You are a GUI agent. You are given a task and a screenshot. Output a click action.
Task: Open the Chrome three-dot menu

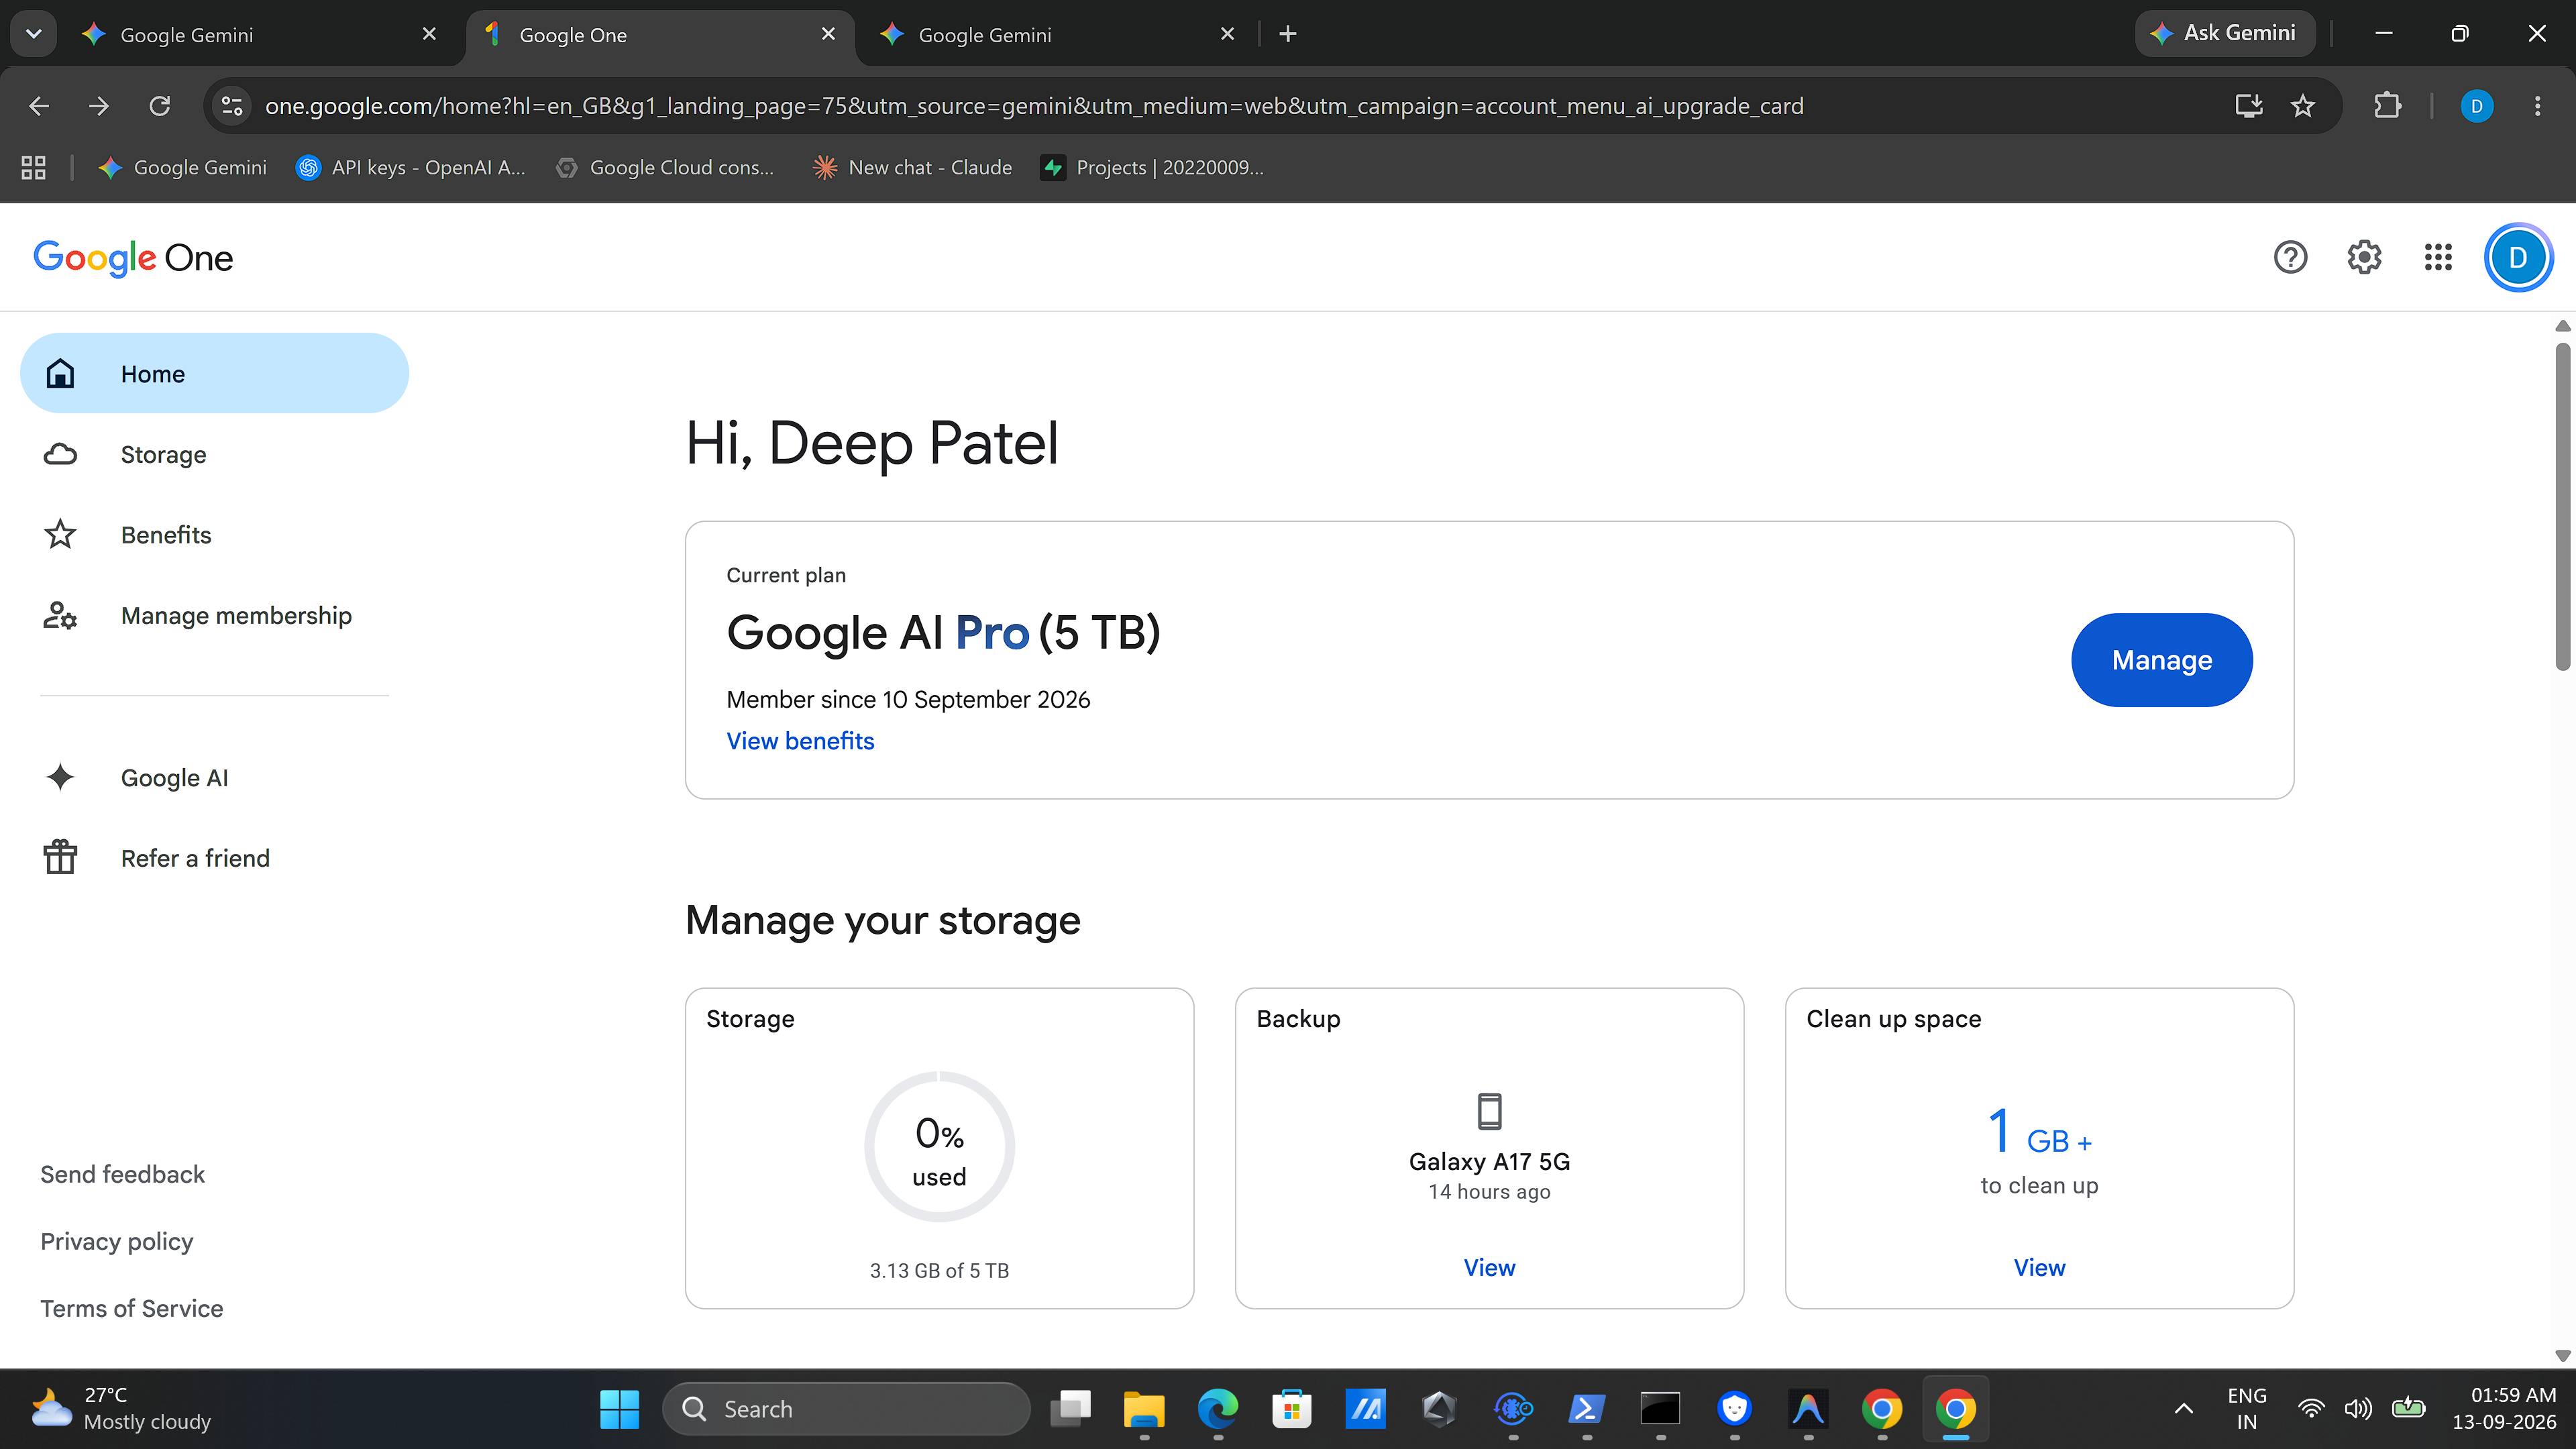pyautogui.click(x=2537, y=106)
